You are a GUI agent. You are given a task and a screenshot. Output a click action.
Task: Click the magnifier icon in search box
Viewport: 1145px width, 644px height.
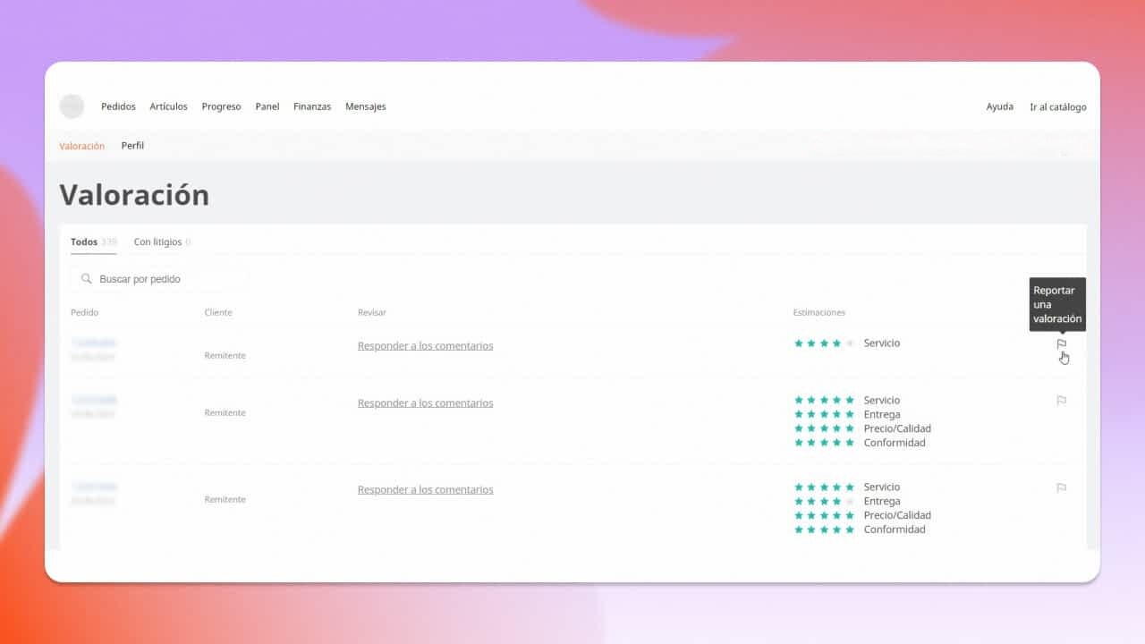click(x=87, y=279)
